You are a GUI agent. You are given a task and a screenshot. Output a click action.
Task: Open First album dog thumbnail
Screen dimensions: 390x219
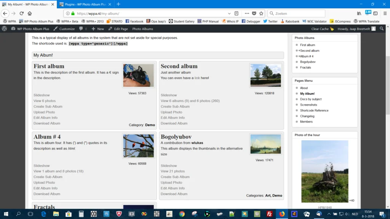pos(139,76)
